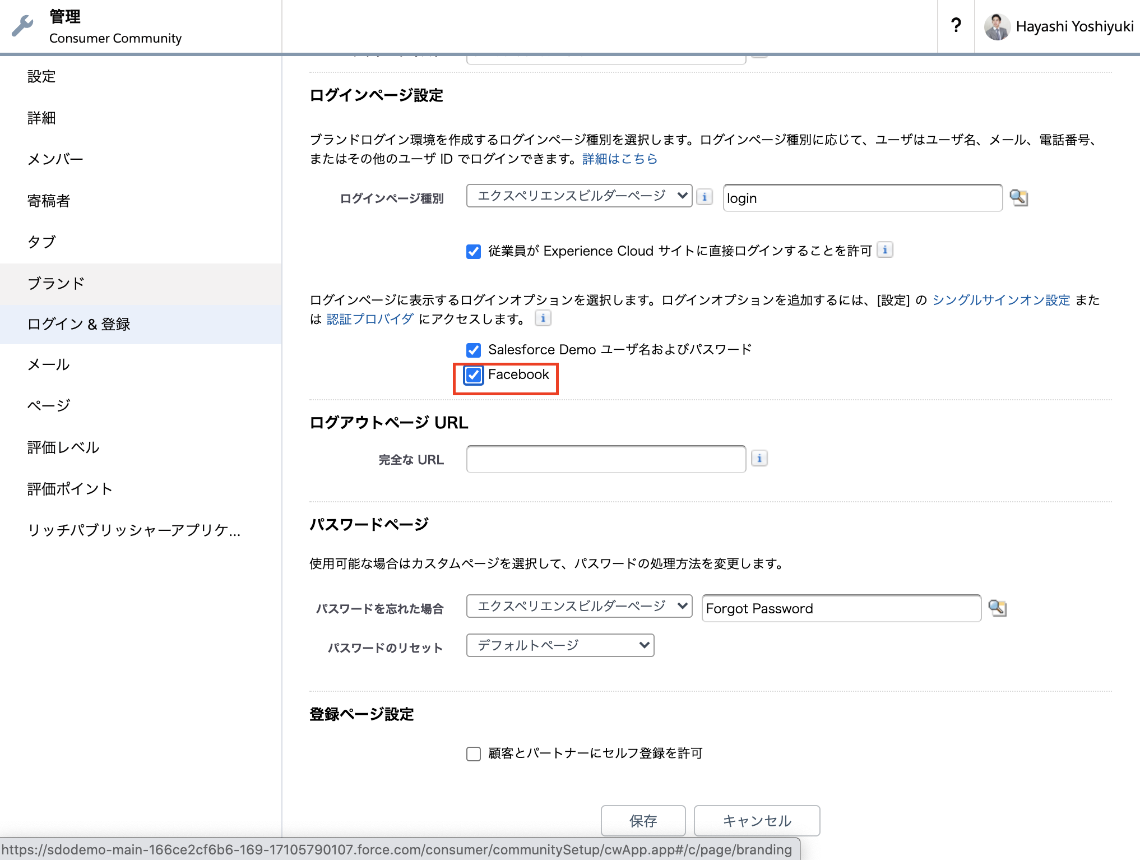
Task: Open パスワードを忘れた場合 page type dropdown
Action: tap(579, 606)
